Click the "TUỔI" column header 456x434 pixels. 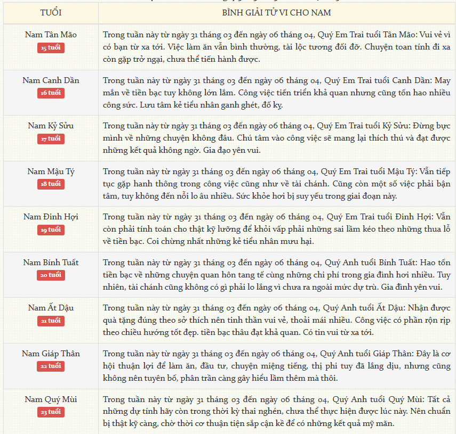pos(51,13)
